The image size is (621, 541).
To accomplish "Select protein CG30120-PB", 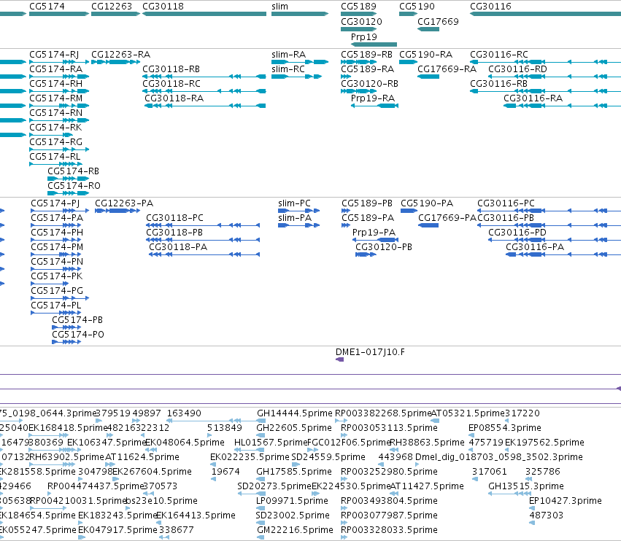I will [x=383, y=247].
